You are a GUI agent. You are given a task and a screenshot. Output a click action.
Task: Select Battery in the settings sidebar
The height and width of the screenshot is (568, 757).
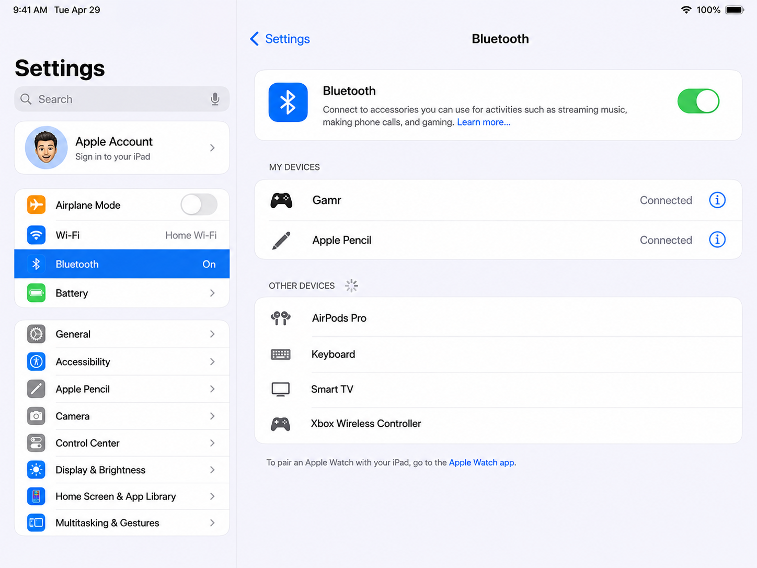coord(122,293)
